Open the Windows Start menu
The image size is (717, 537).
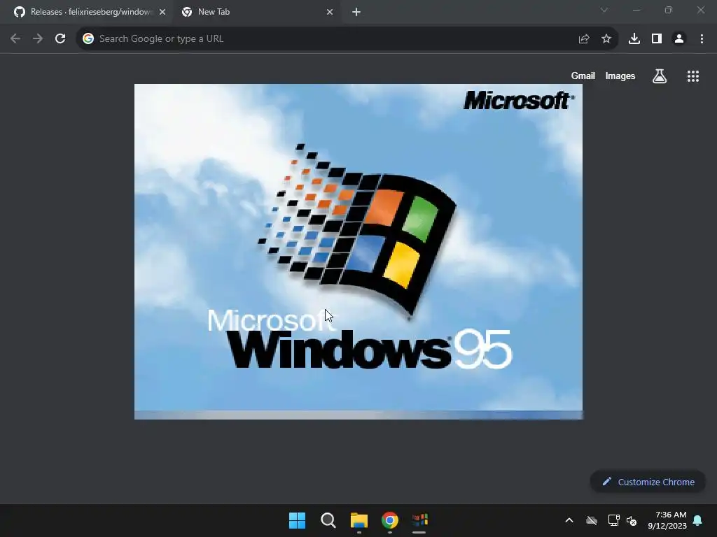coord(297,520)
